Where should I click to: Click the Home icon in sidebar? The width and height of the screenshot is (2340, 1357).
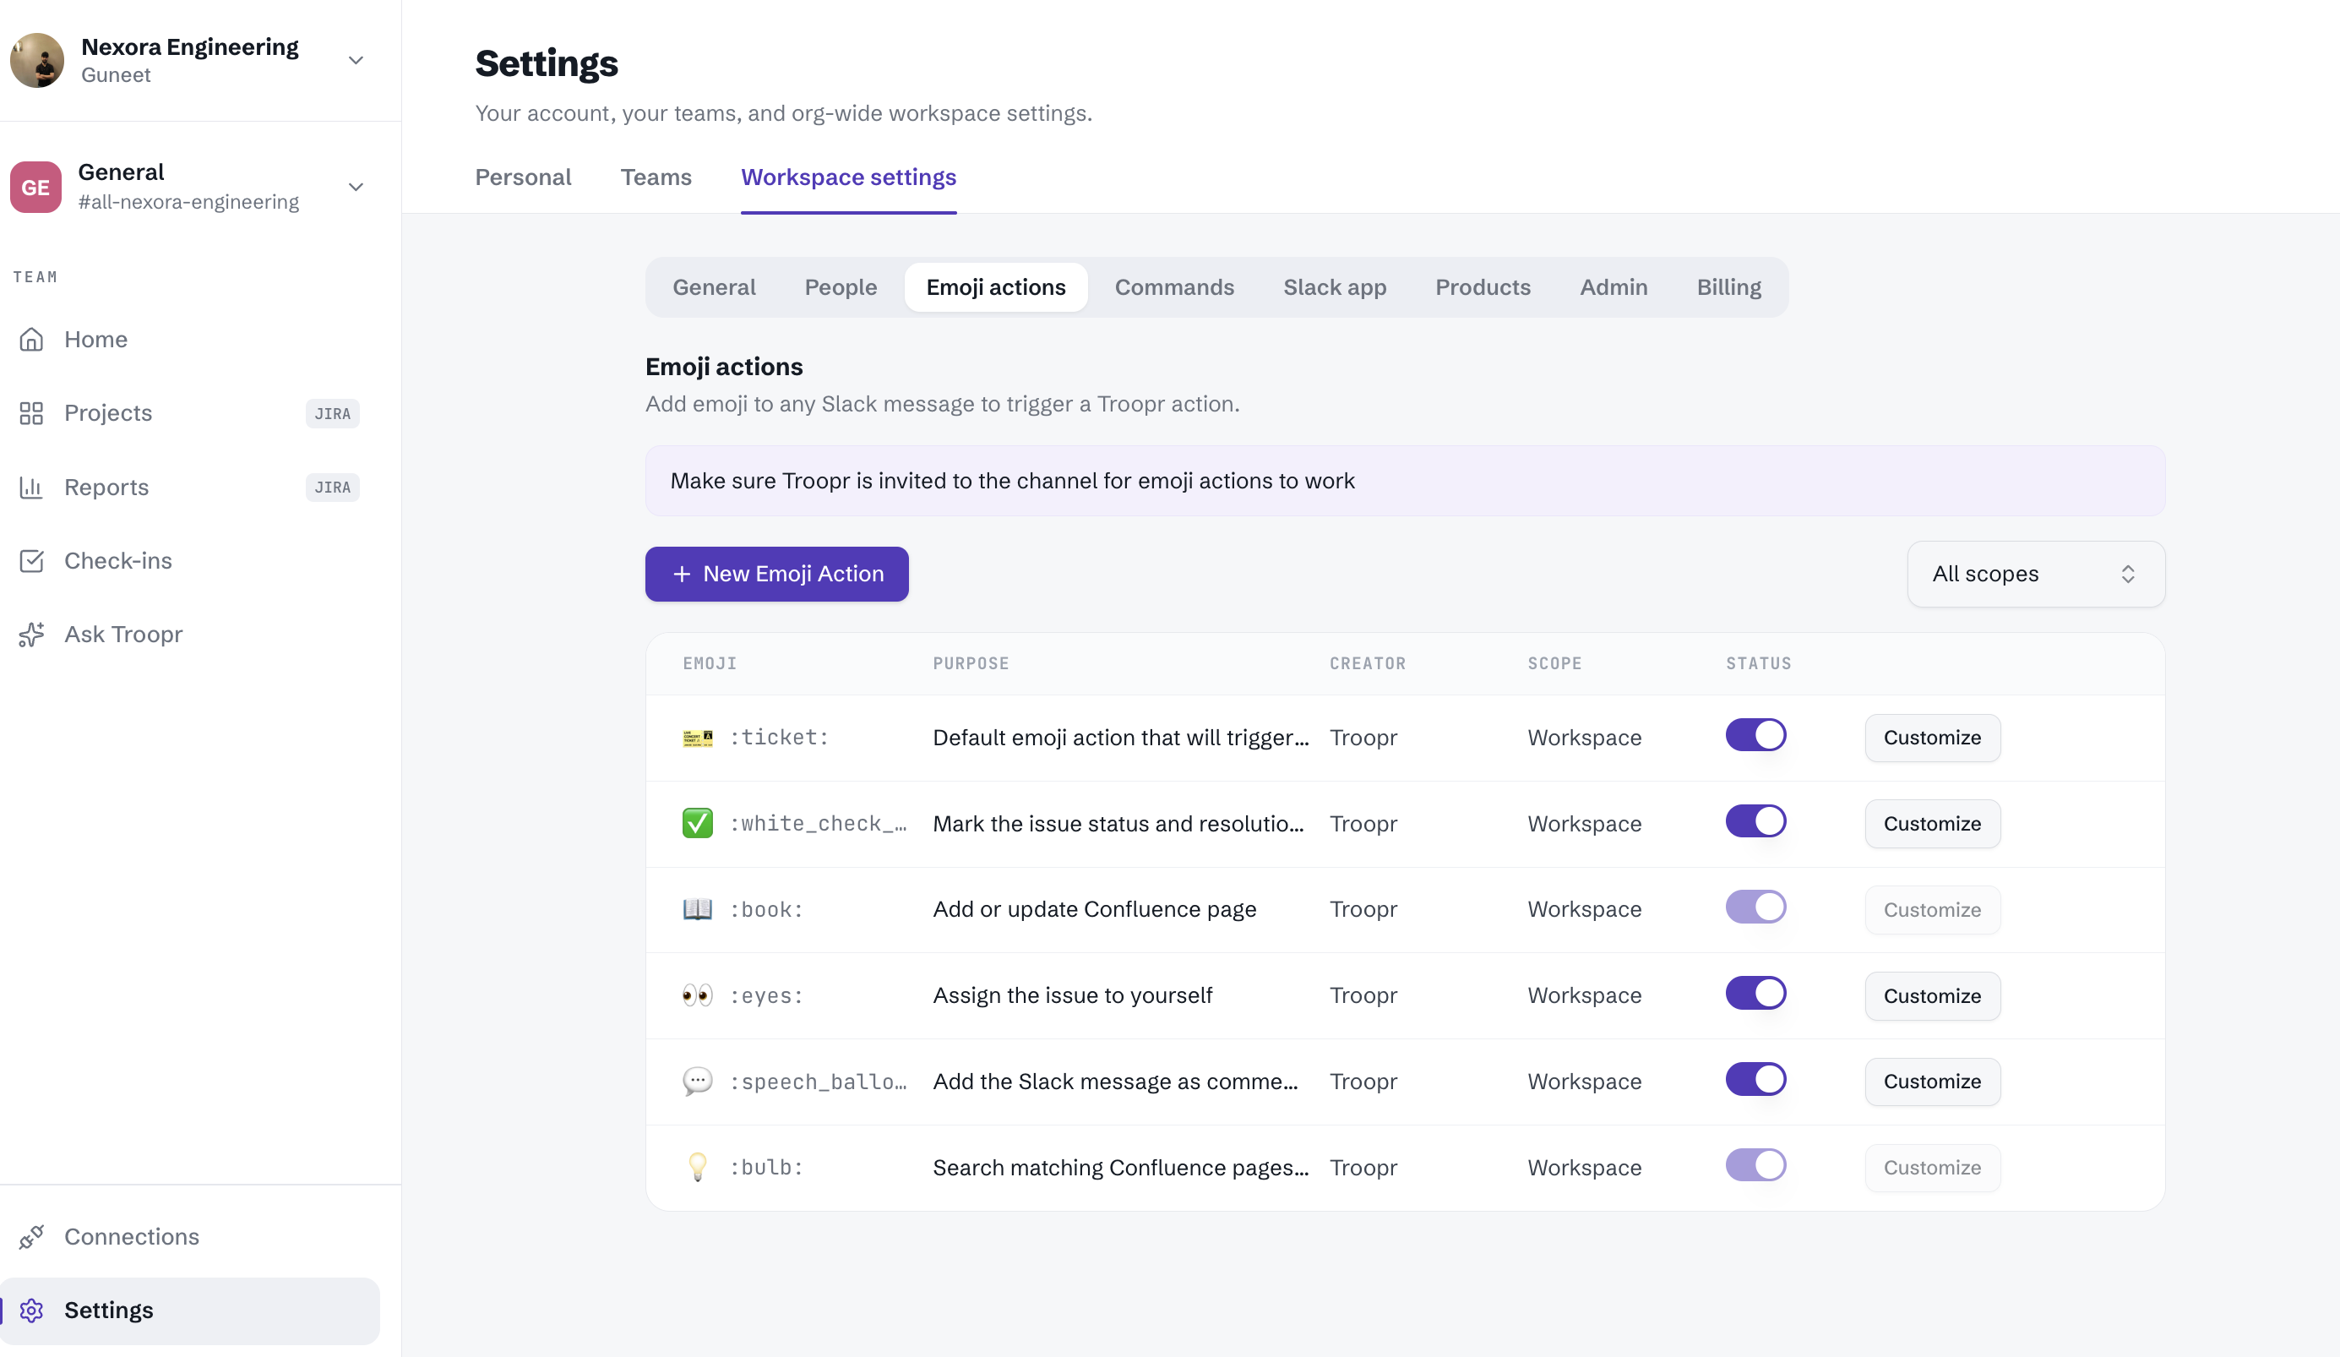(x=31, y=339)
